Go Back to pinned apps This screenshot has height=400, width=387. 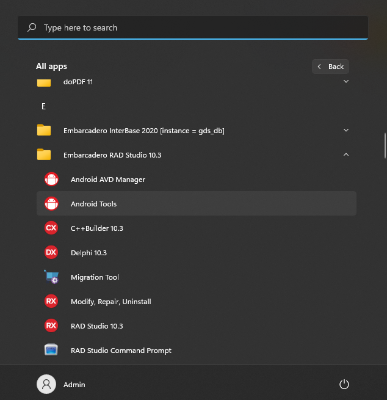[x=330, y=67]
